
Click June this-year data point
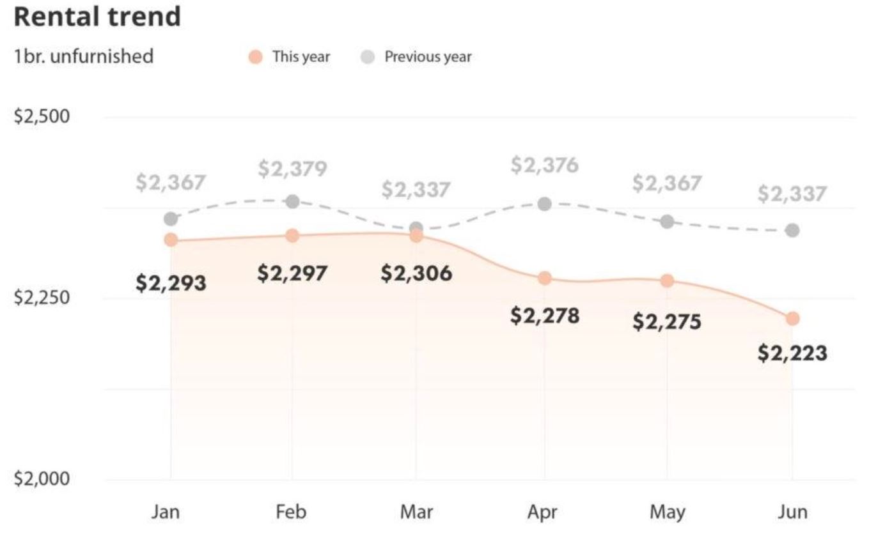coord(792,319)
